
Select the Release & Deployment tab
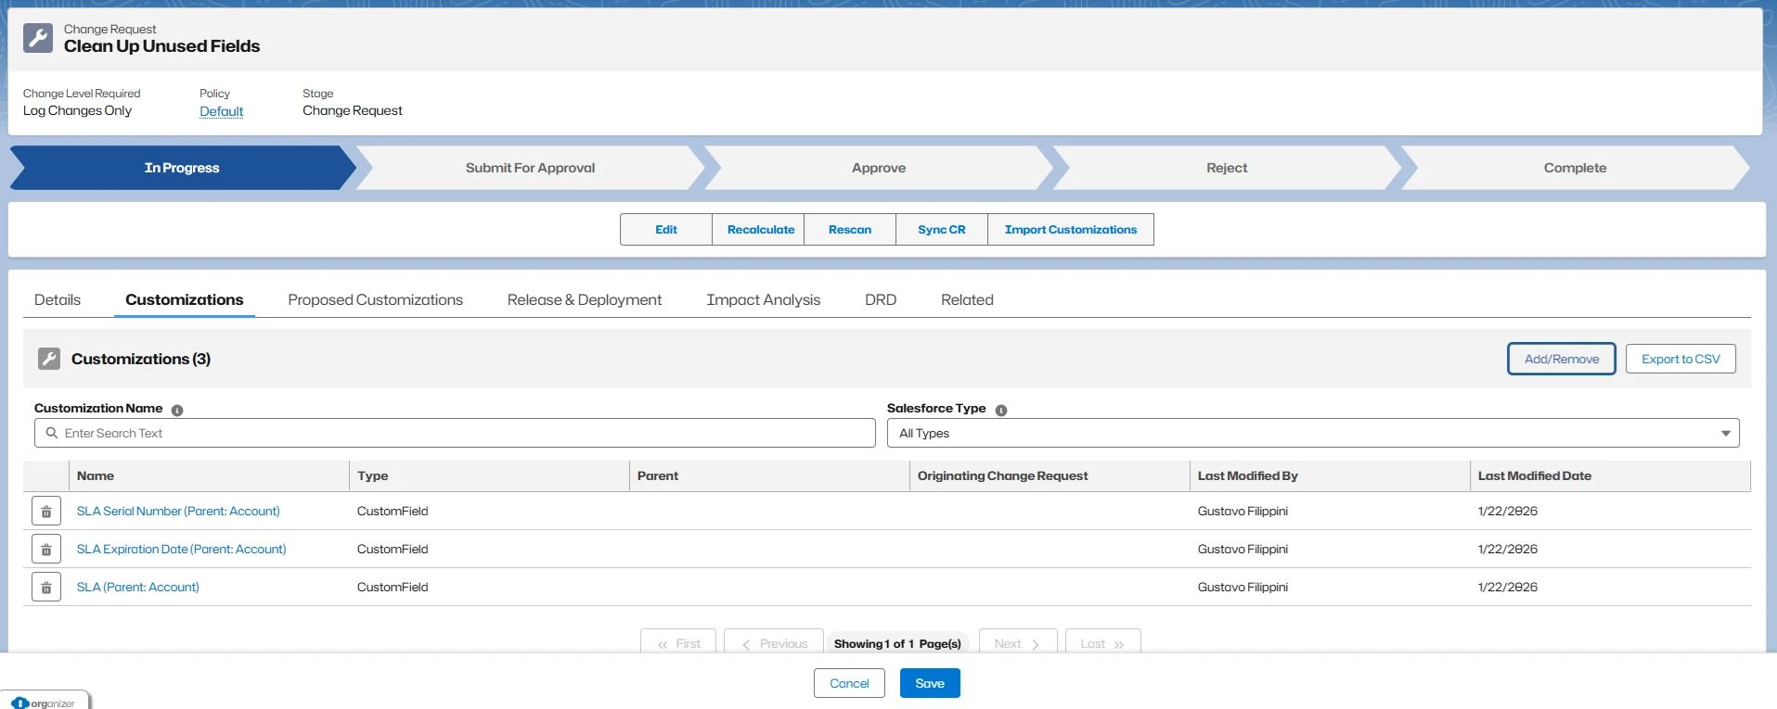click(x=584, y=300)
